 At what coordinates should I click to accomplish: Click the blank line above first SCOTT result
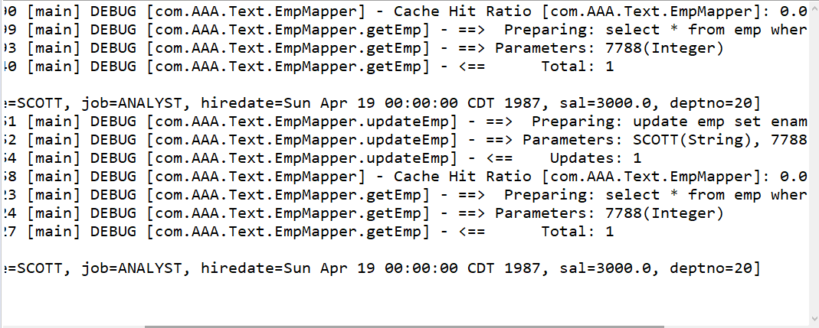pos(405,84)
